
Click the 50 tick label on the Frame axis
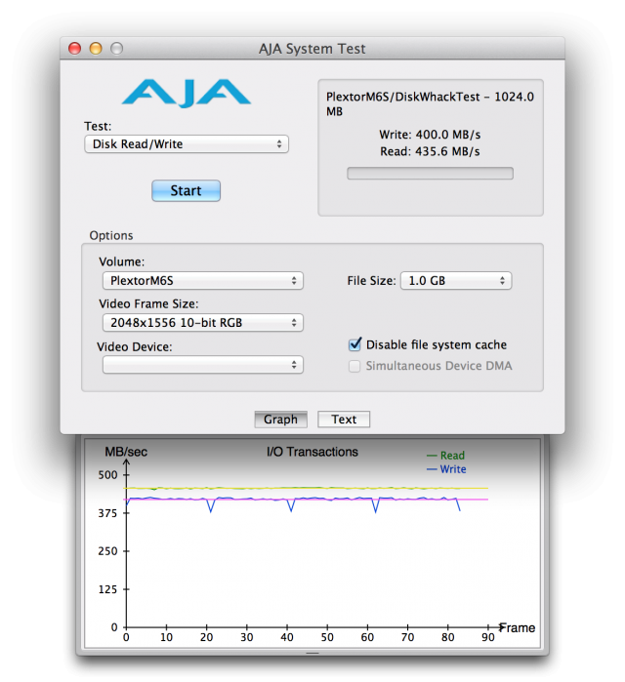coord(327,637)
